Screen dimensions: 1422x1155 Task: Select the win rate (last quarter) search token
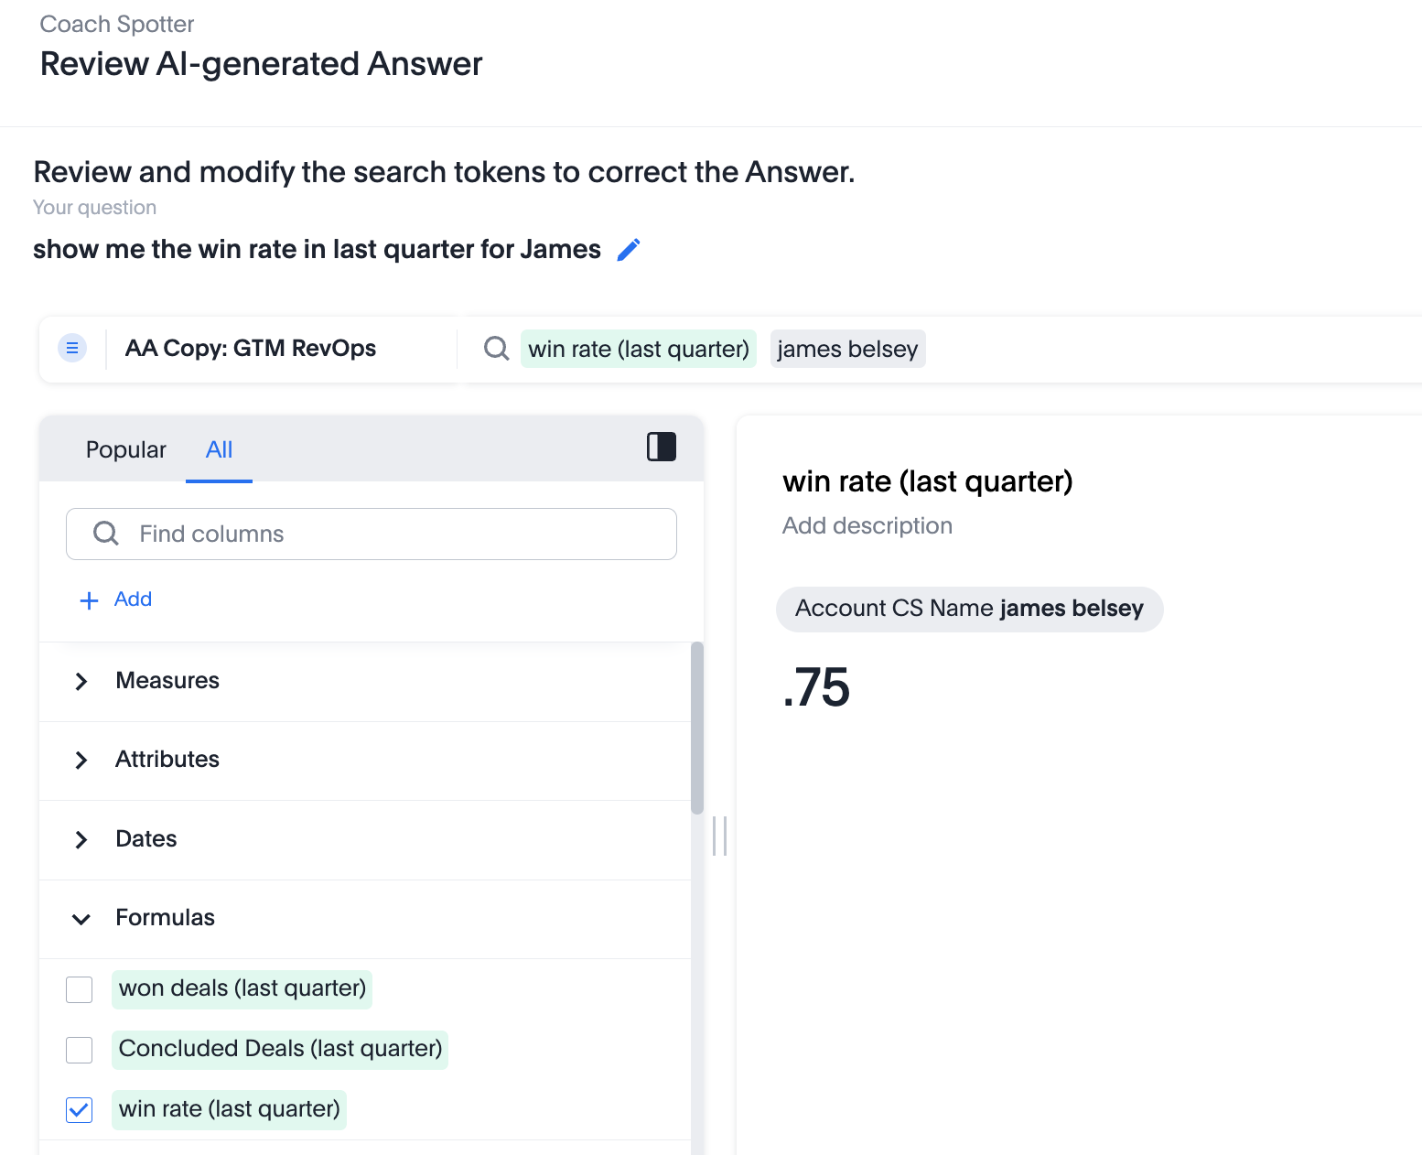(x=638, y=349)
